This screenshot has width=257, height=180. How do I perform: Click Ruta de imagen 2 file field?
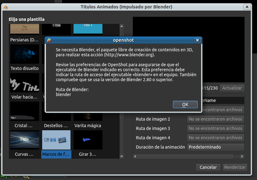[216, 119]
